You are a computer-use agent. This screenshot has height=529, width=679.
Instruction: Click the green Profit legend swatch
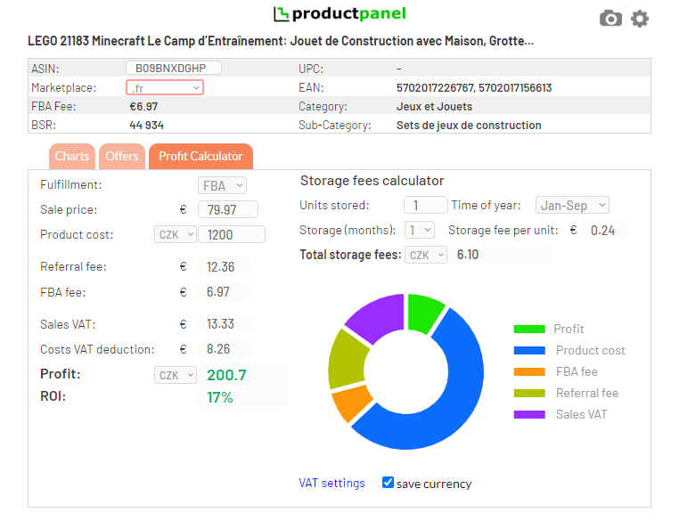tap(528, 329)
